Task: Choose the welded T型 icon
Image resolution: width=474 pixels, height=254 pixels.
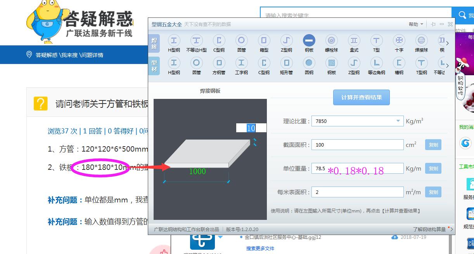Action: coord(376,43)
